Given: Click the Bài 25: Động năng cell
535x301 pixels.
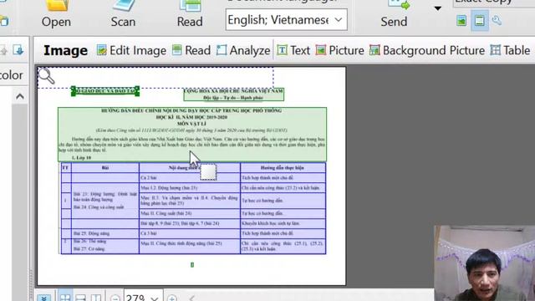Looking at the screenshot, I should pyautogui.click(x=105, y=233).
